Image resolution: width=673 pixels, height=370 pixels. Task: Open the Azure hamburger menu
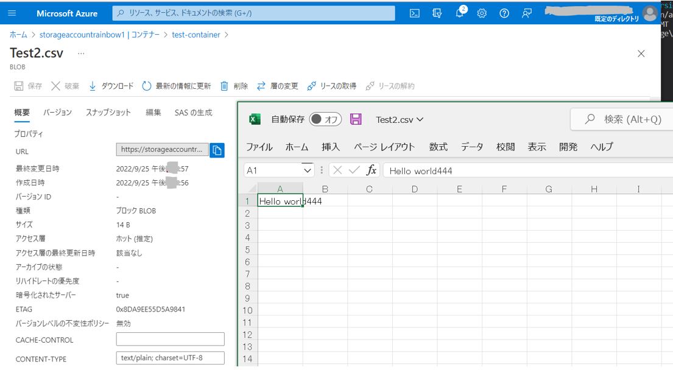pyautogui.click(x=12, y=13)
